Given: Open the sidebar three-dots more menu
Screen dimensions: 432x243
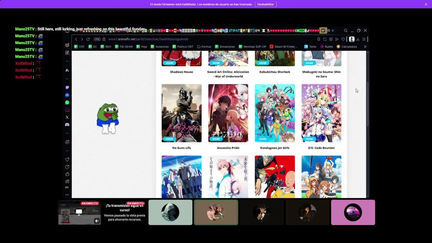Looking at the screenshot, I should click(67, 195).
